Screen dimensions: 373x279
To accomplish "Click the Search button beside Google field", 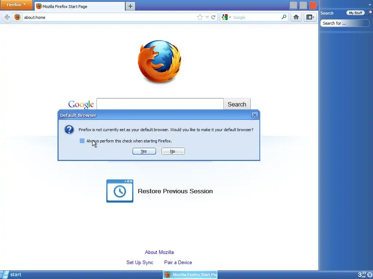I will click(237, 104).
